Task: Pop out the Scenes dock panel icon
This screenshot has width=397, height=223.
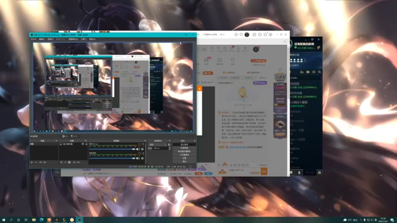Action: [x=57, y=141]
